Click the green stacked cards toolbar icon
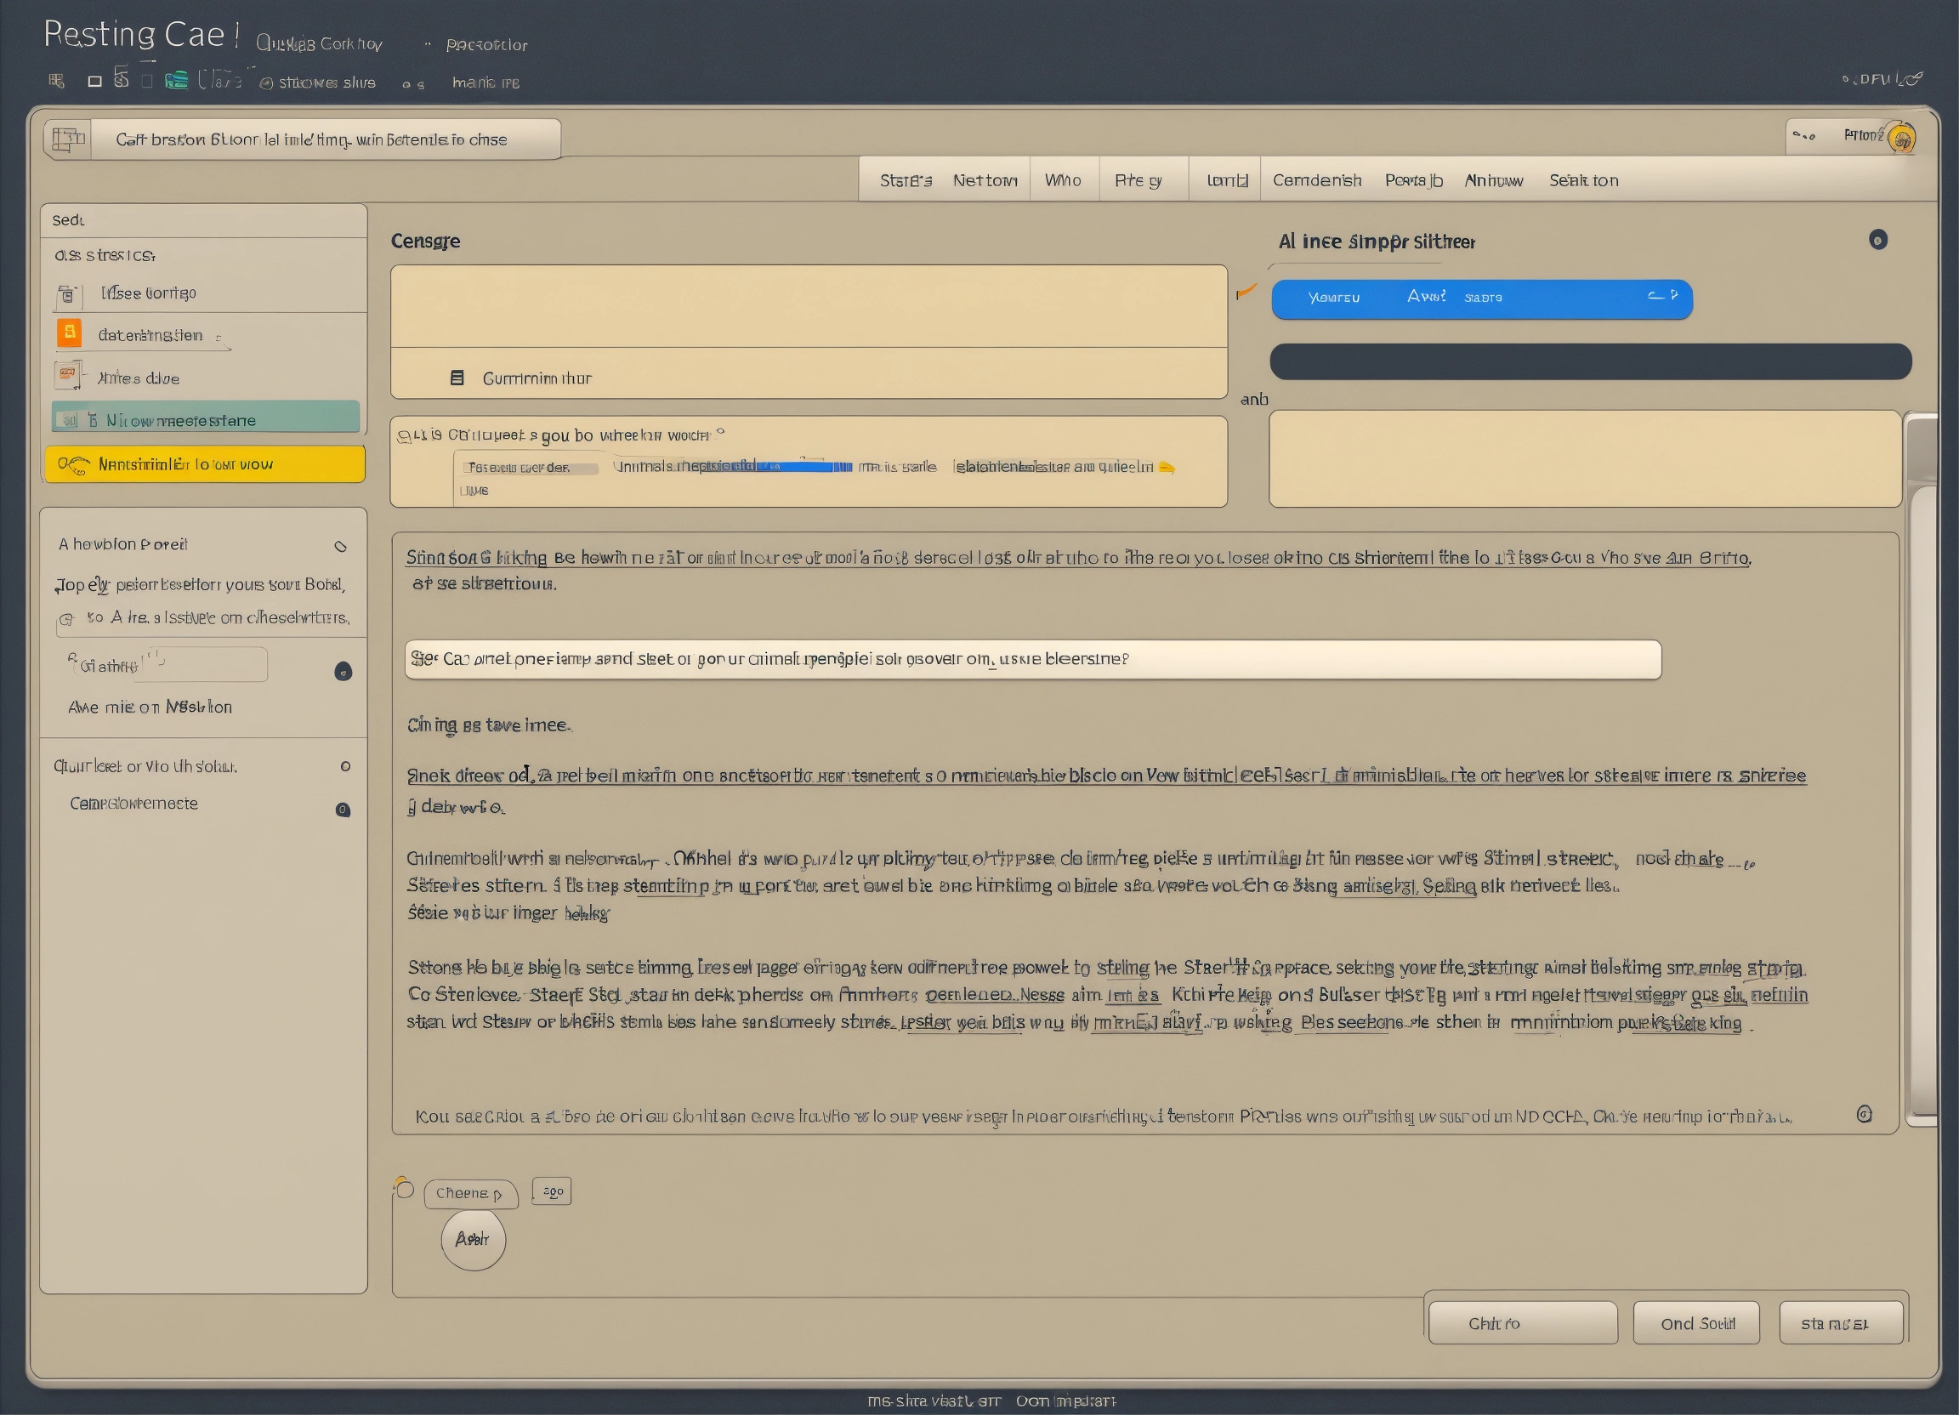 point(176,80)
